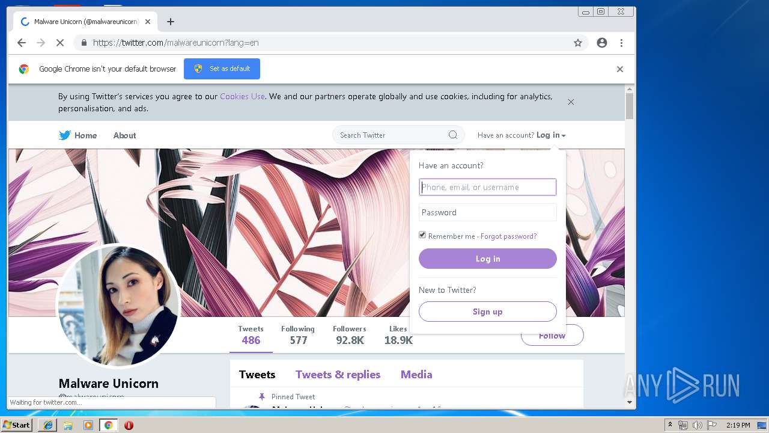Click the Start button in taskbar

[x=16, y=425]
